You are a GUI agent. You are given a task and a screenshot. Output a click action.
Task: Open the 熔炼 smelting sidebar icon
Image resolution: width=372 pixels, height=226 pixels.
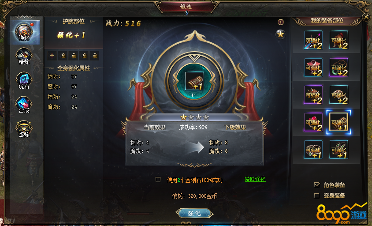click(x=24, y=129)
